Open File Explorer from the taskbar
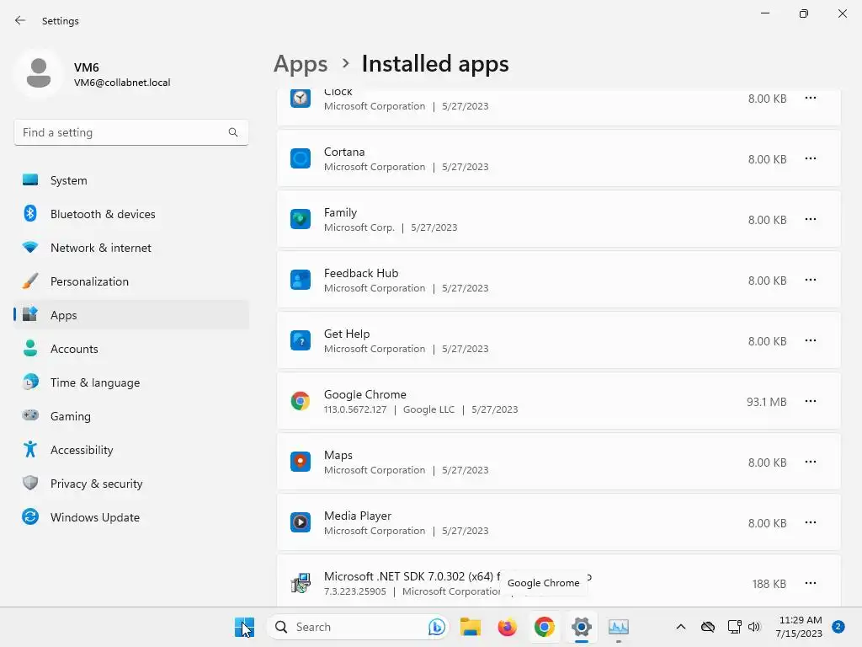862x647 pixels. click(x=471, y=627)
